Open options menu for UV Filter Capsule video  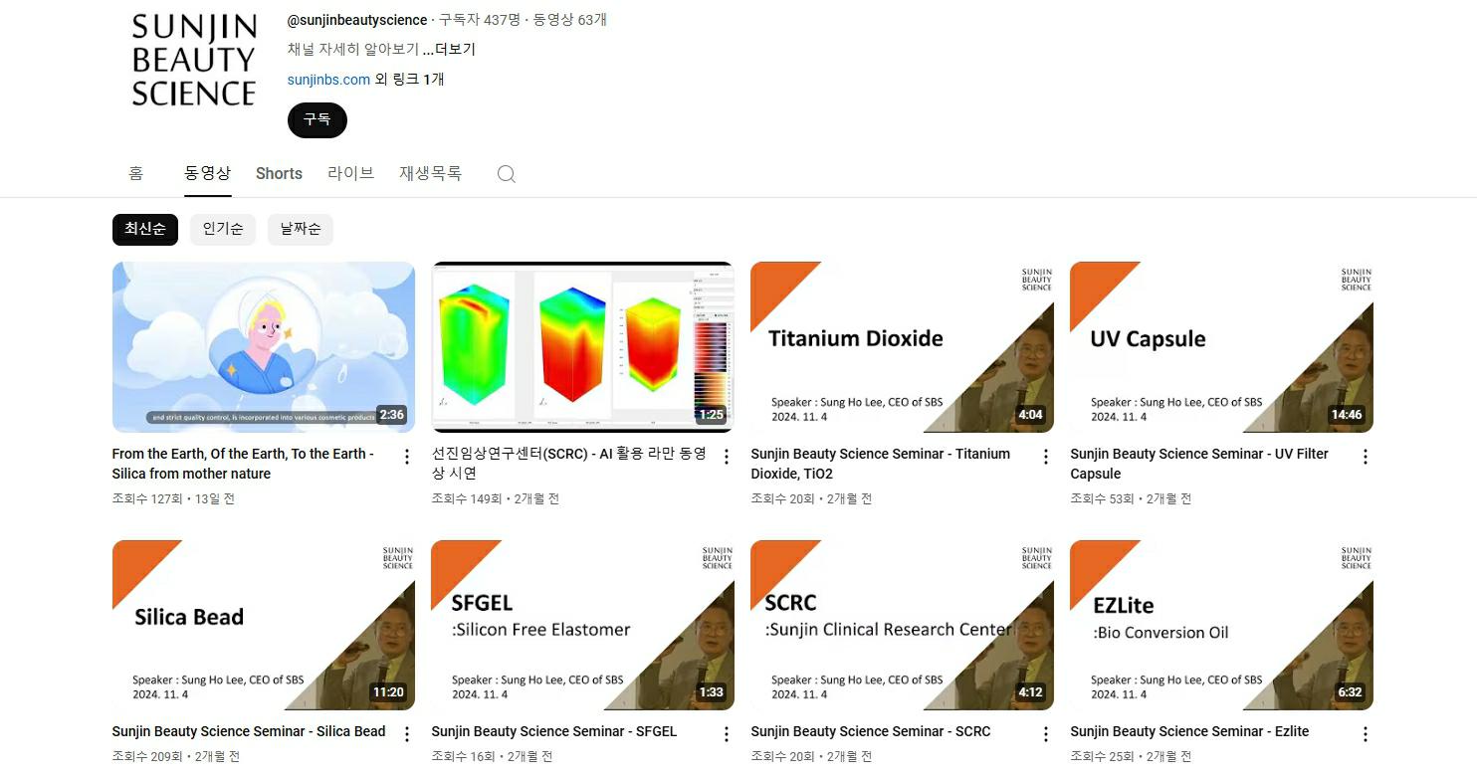click(x=1365, y=457)
